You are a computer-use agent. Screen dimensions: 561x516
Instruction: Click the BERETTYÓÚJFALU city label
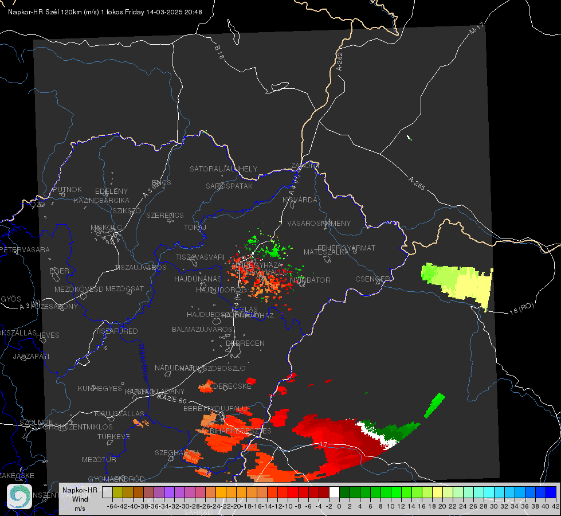[215, 409]
